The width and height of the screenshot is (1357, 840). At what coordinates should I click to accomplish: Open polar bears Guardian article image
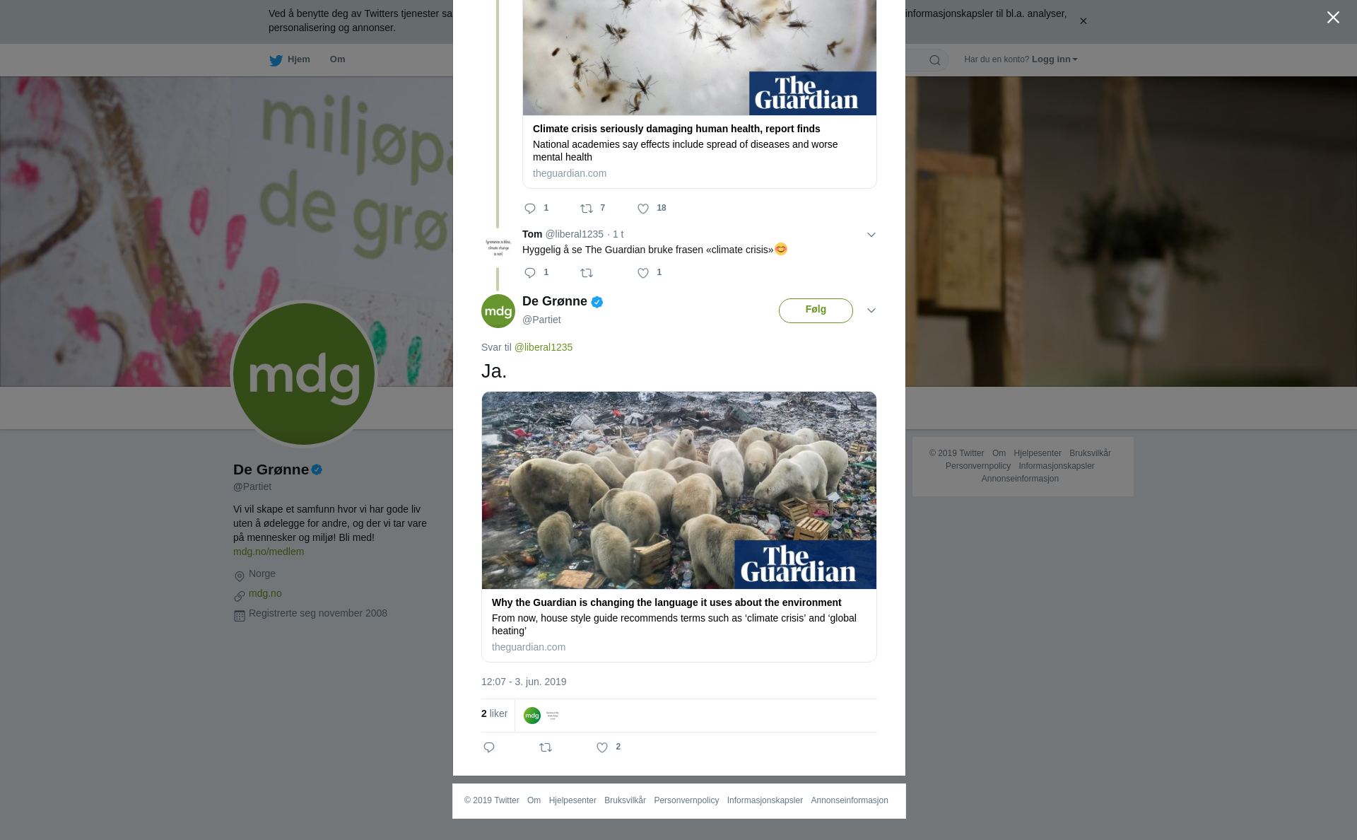[x=679, y=490]
